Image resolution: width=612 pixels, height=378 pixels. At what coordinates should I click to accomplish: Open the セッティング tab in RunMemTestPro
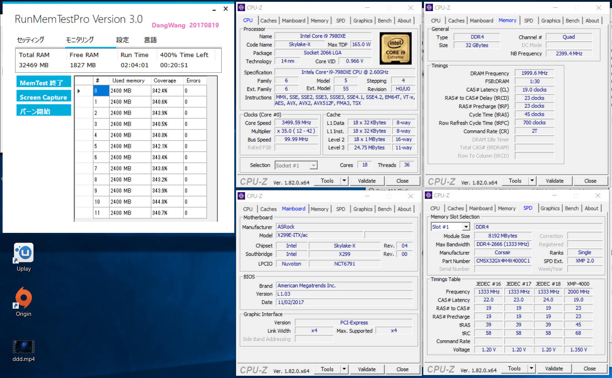pos(30,40)
